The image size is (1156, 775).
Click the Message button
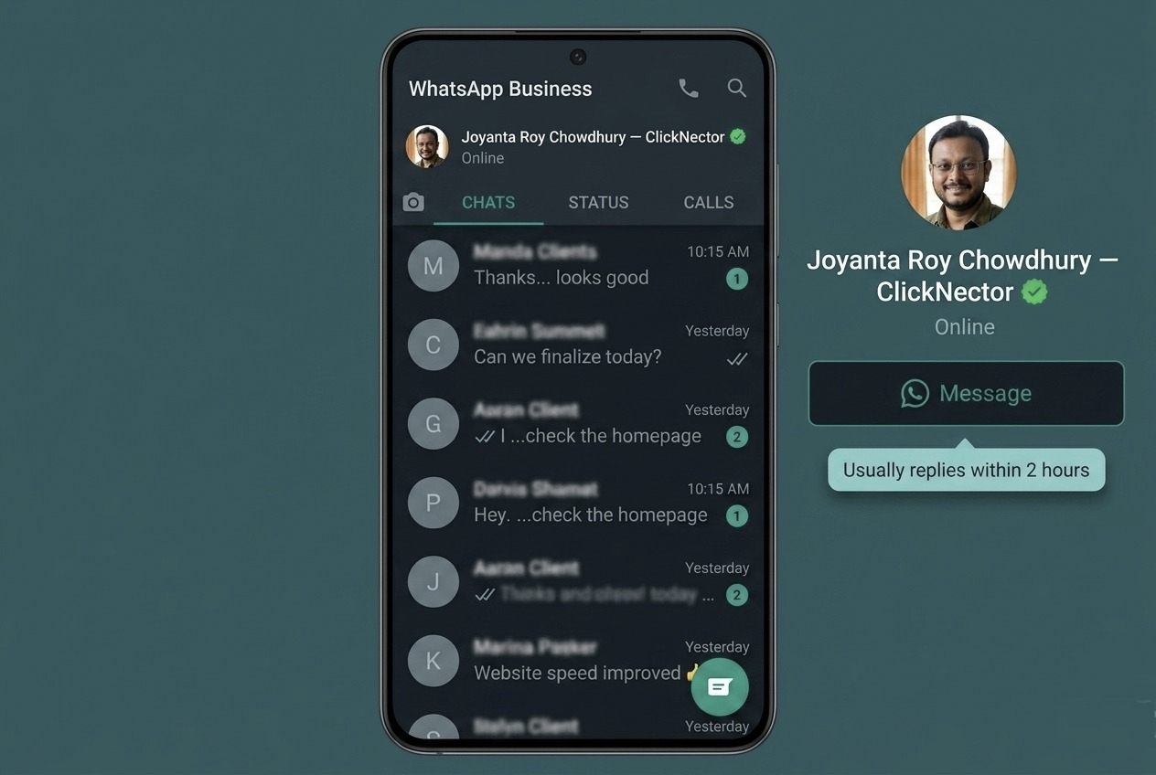(x=966, y=394)
